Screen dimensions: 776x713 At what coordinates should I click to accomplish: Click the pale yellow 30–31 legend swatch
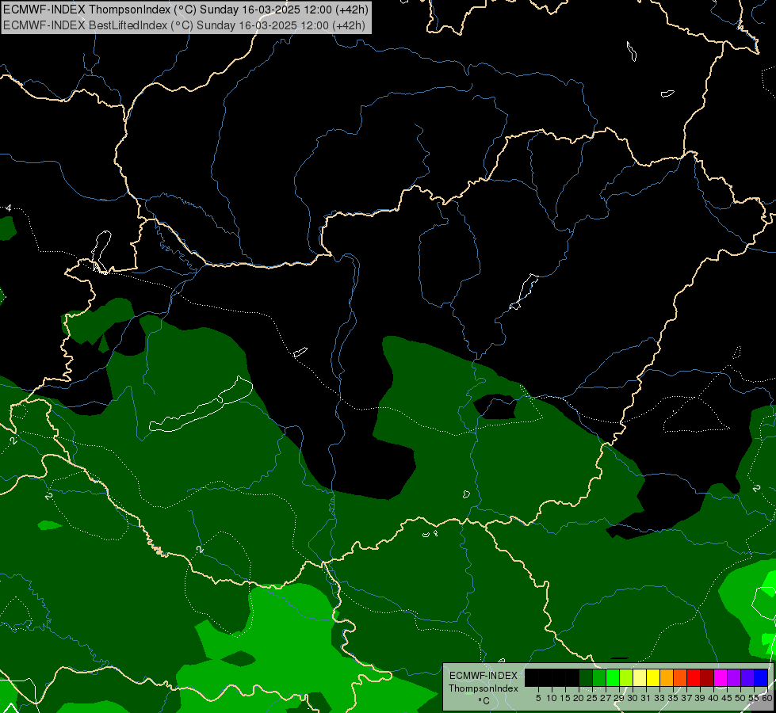pyautogui.click(x=640, y=677)
